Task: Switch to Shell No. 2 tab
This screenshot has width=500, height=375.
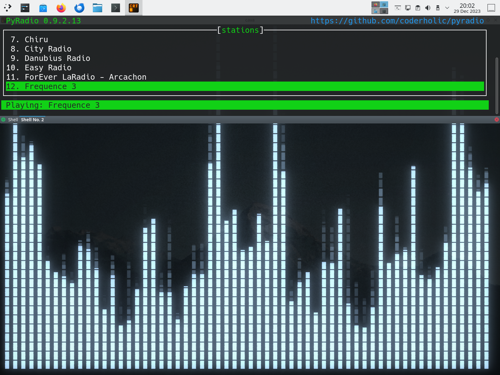Action: (32, 120)
